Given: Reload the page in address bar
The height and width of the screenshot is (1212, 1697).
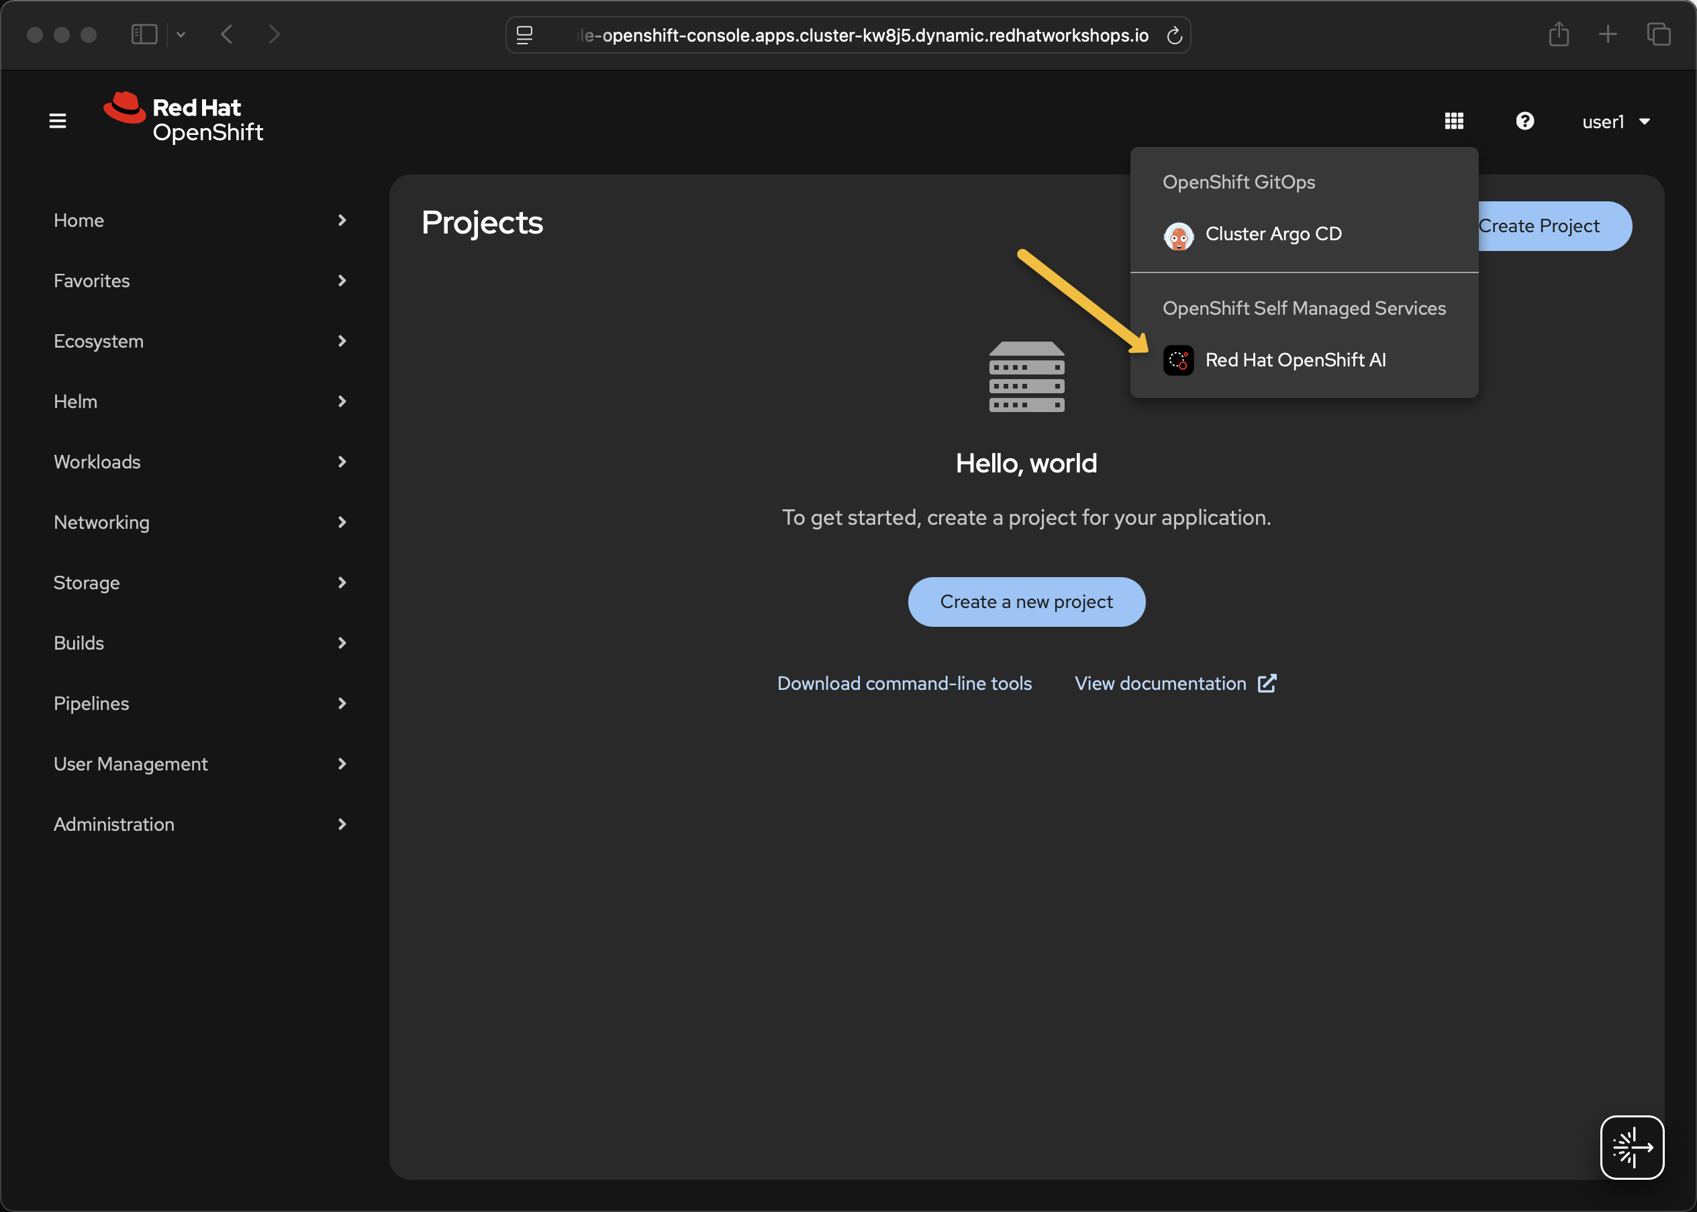Looking at the screenshot, I should click(x=1174, y=35).
